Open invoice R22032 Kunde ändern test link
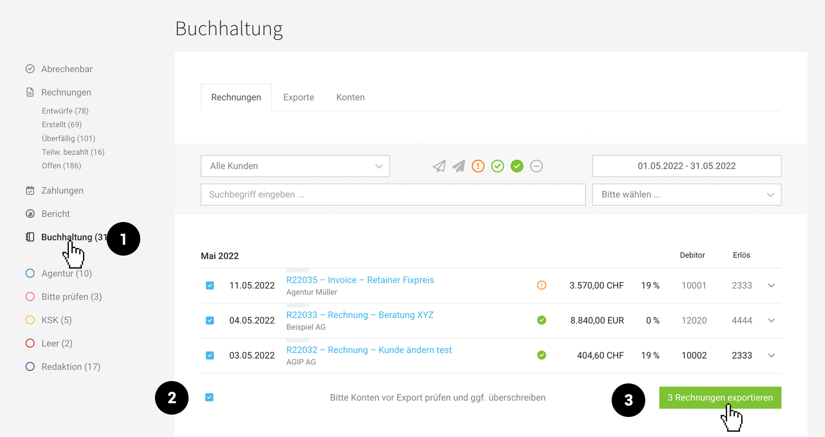 coord(369,350)
